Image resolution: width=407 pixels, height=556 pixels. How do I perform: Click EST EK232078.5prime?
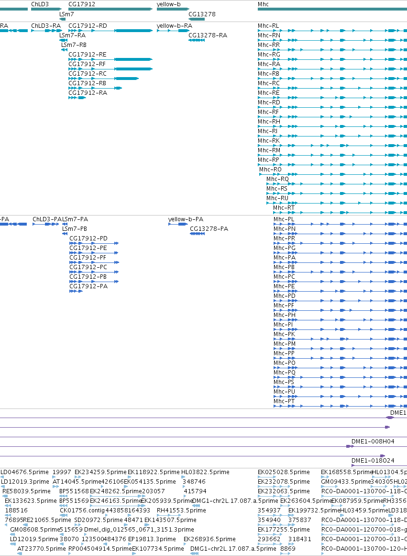(x=284, y=482)
